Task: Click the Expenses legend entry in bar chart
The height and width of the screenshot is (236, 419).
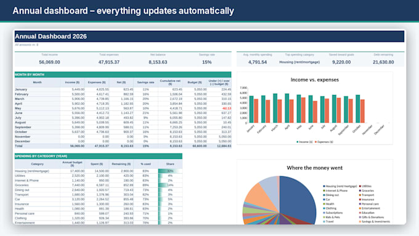Action: coord(324,142)
